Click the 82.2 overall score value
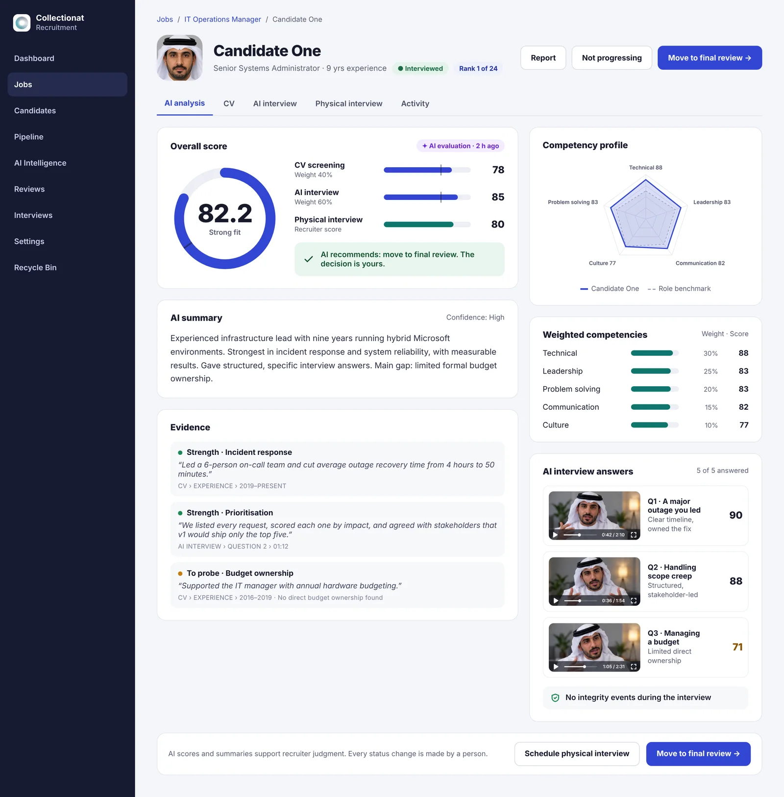784x797 pixels. pos(225,213)
